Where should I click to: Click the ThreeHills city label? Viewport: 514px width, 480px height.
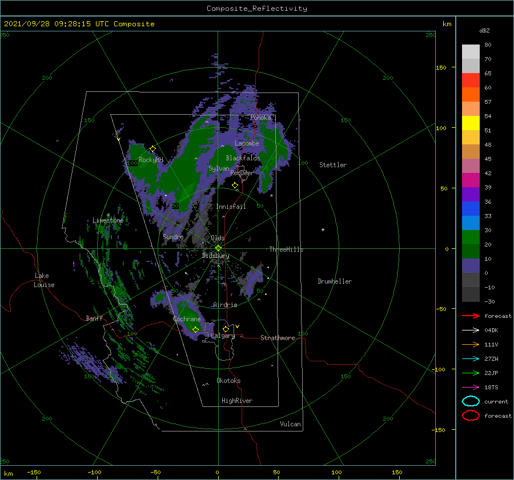coord(286,249)
